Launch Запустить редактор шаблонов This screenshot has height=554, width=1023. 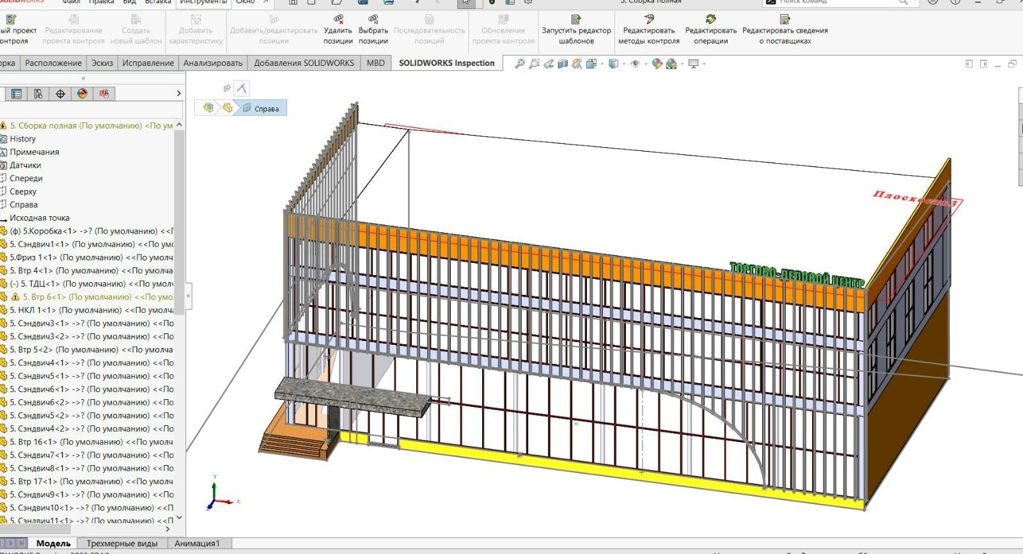(x=576, y=30)
